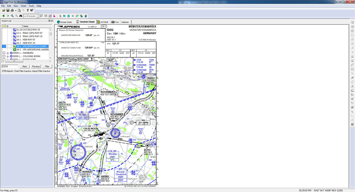Click the airport list horizontal scrollbar thumb
The width and height of the screenshot is (355, 192).
(x=14, y=61)
